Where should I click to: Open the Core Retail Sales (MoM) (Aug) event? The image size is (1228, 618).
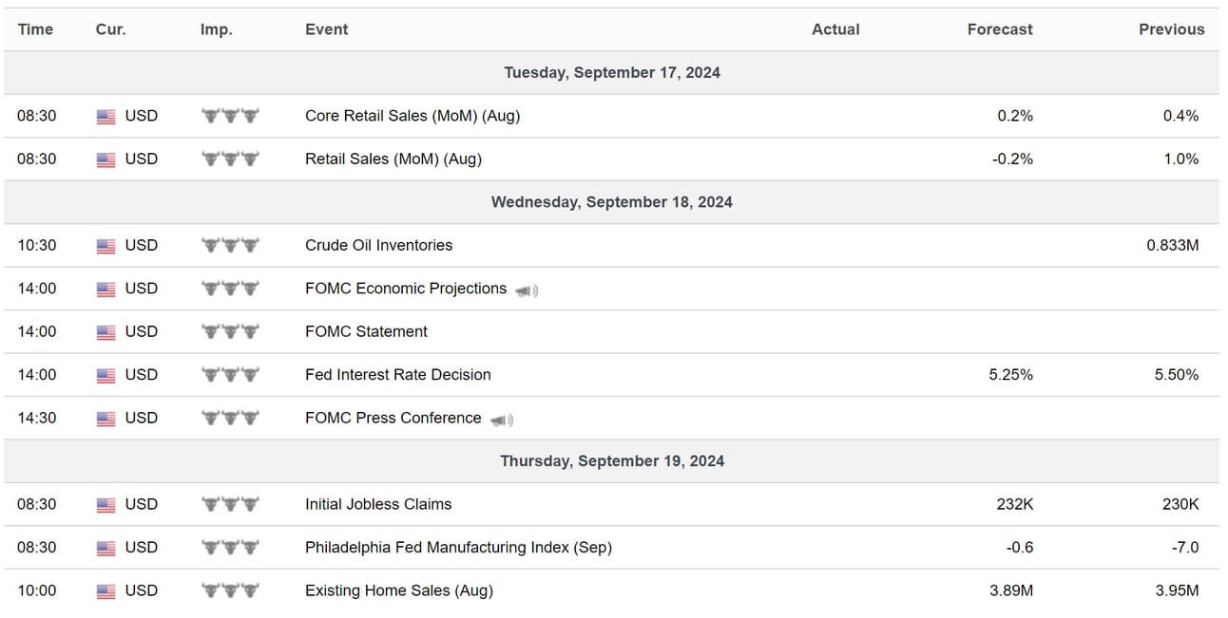tap(413, 116)
